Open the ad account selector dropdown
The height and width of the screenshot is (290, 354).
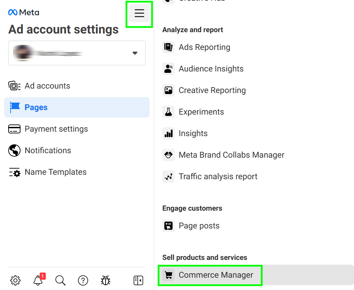(x=77, y=53)
